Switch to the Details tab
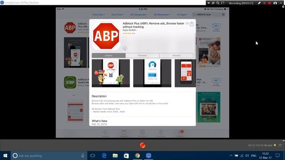 109,56
